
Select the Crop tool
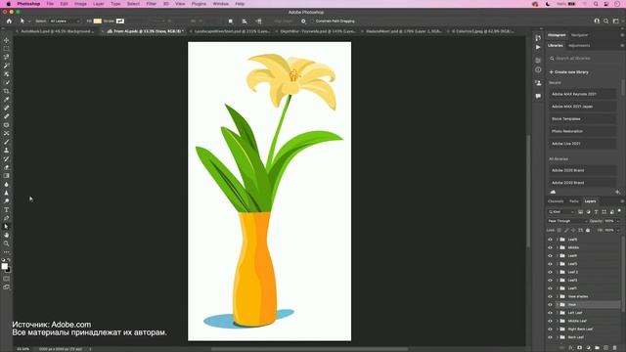(7, 91)
